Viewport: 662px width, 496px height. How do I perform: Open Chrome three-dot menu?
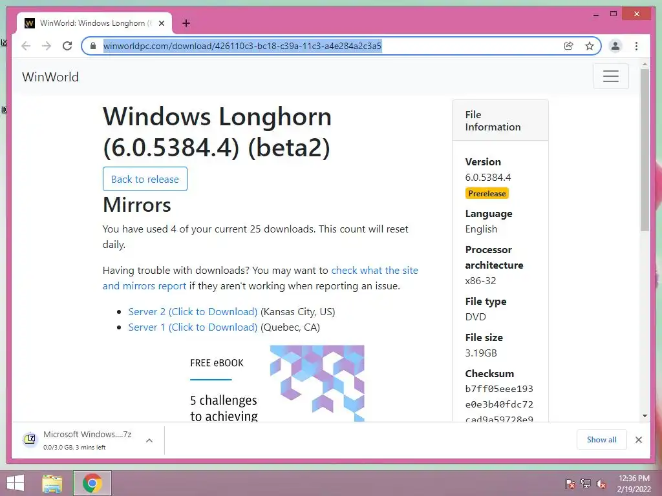(636, 46)
